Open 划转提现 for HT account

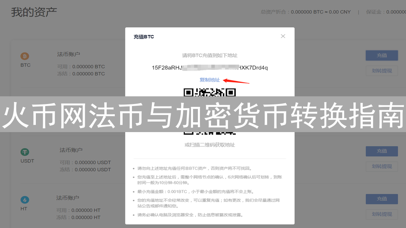tap(382, 214)
